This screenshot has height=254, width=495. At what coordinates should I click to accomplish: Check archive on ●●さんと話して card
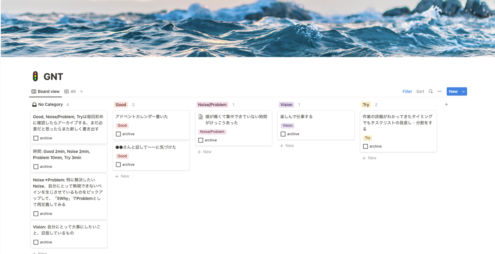118,165
